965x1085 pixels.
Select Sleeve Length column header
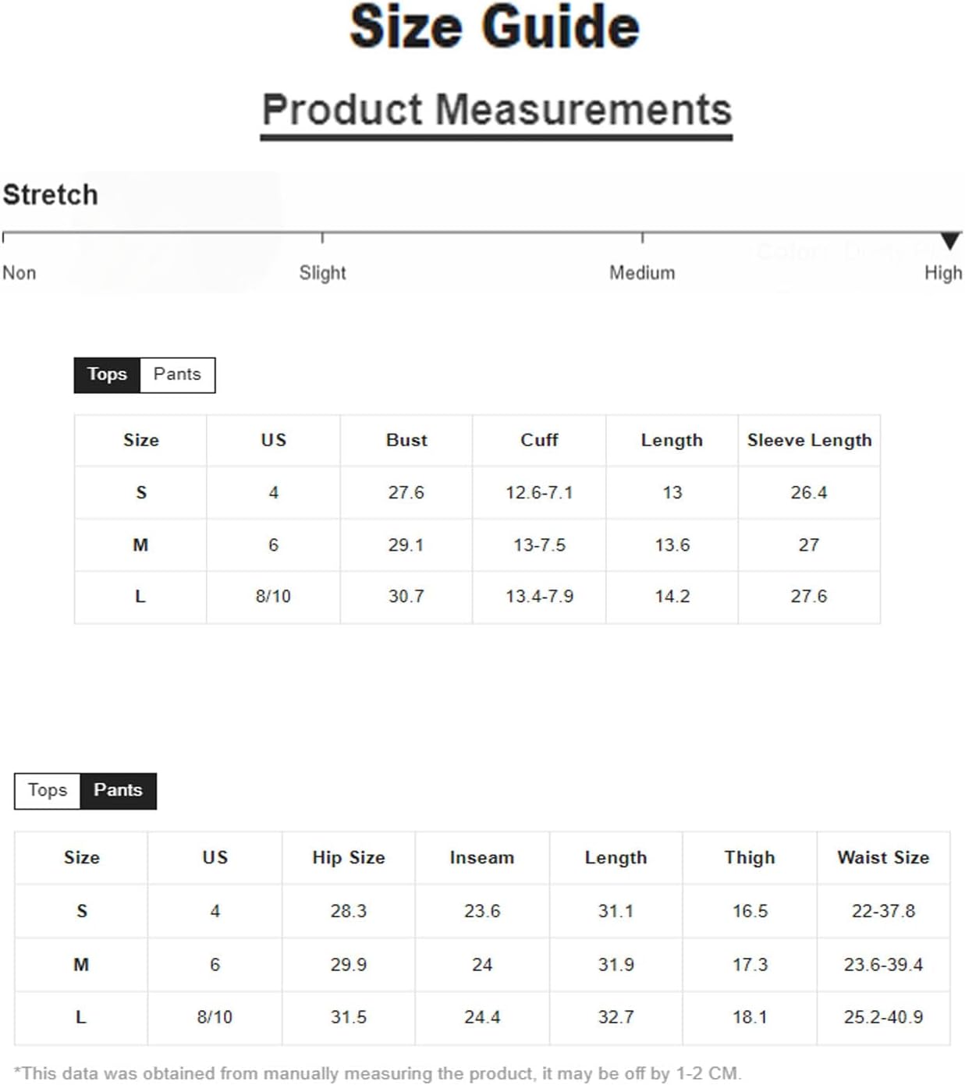[809, 440]
